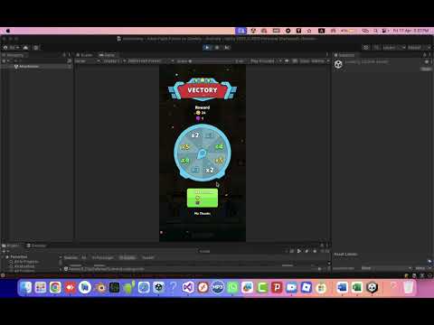
Task: Click the spin wheel pointer center
Action: 202,154
